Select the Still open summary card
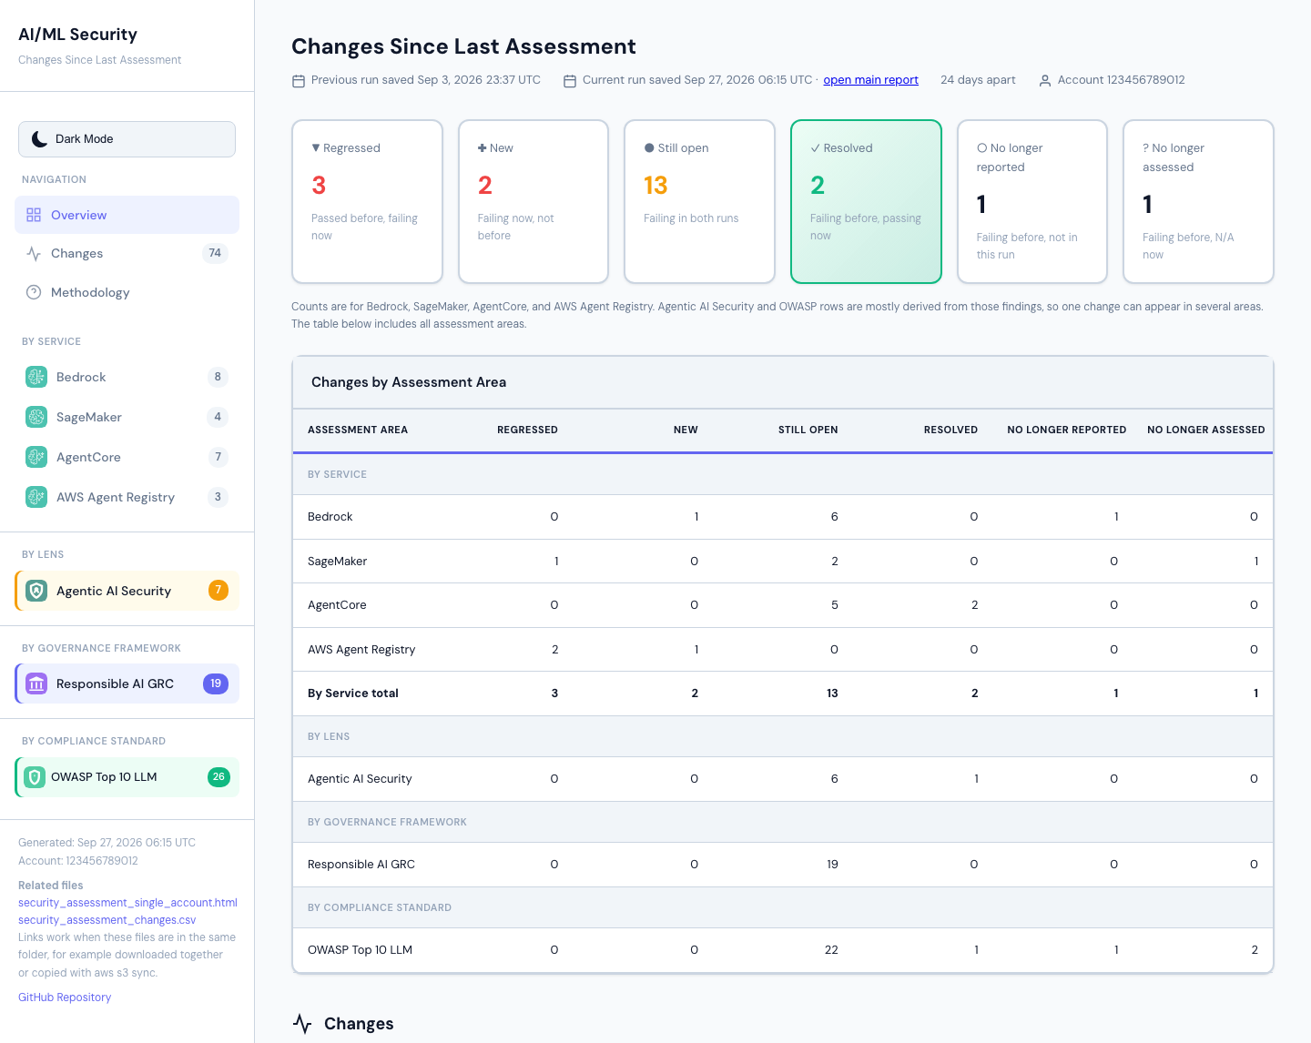This screenshot has height=1043, width=1311. (699, 202)
